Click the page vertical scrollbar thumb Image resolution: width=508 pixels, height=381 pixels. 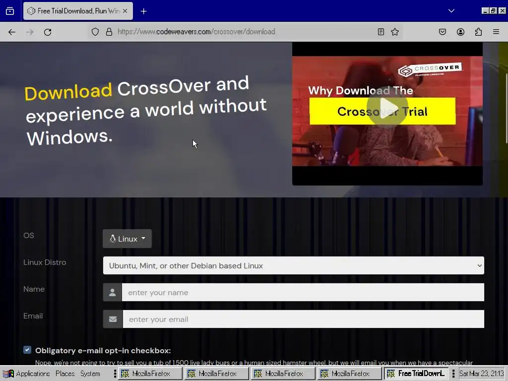click(507, 109)
